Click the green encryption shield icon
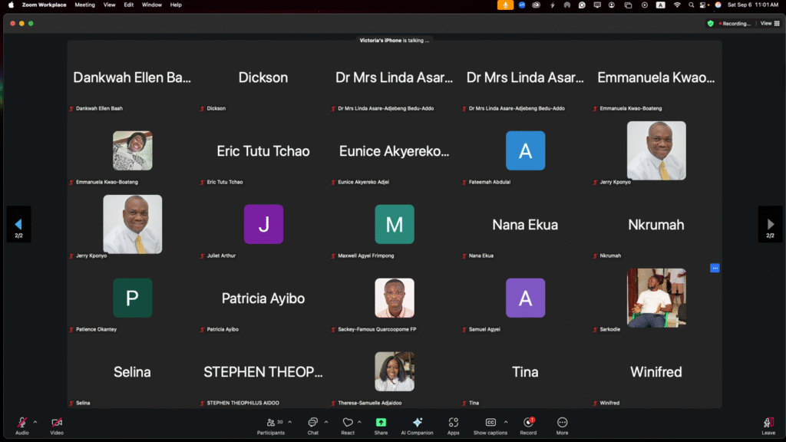This screenshot has height=442, width=786. 710,24
